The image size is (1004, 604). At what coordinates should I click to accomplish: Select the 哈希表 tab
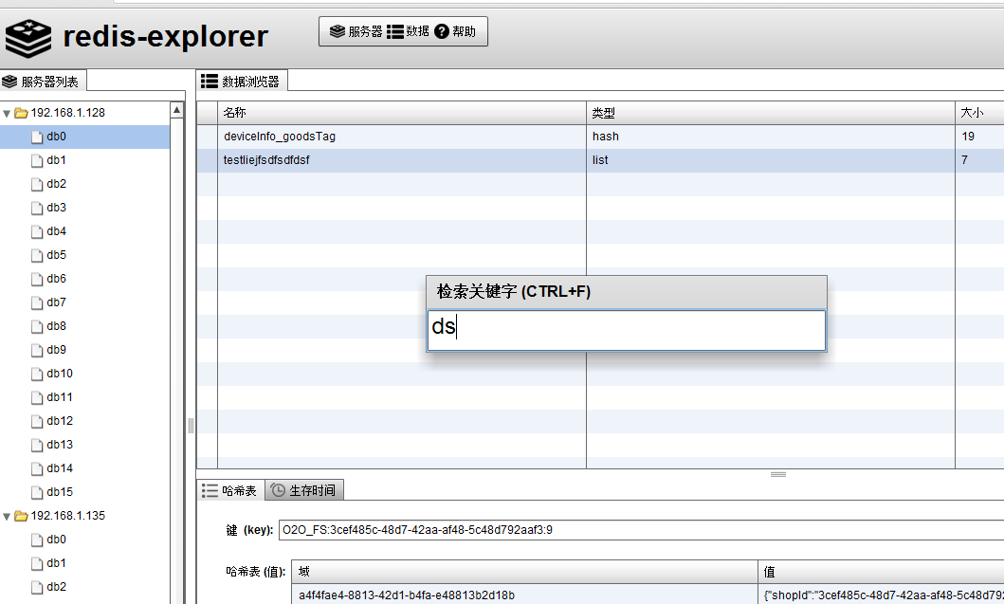[x=230, y=490]
